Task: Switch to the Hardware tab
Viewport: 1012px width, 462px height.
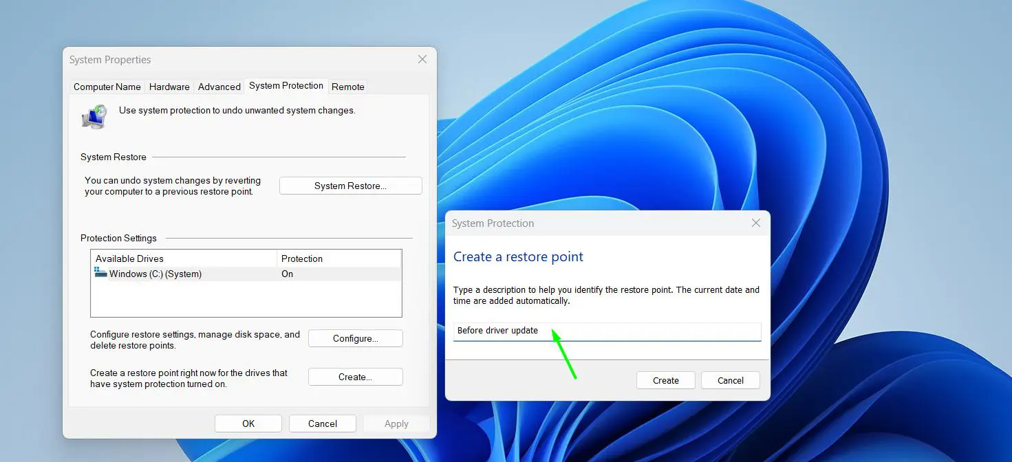Action: point(169,87)
